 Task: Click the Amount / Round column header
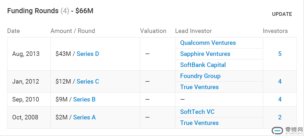(x=73, y=31)
